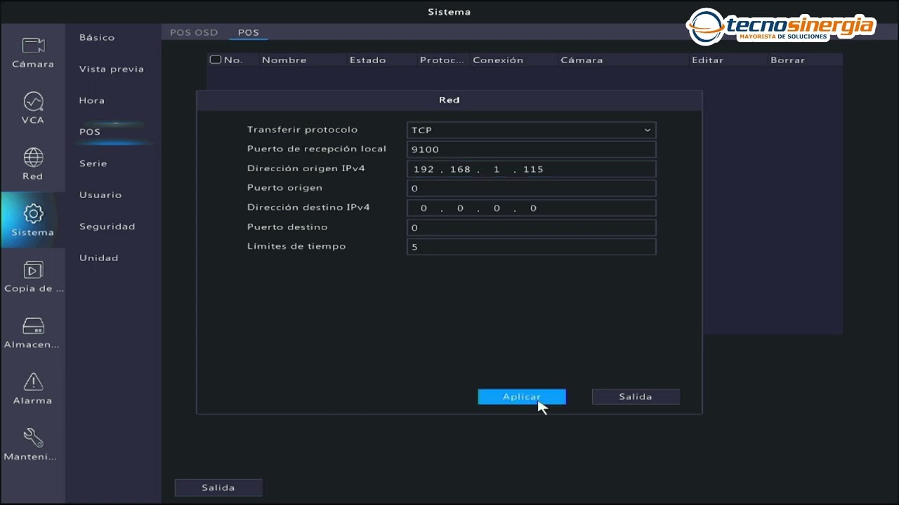Click the Protoc... column header
899x505 pixels.
click(442, 60)
